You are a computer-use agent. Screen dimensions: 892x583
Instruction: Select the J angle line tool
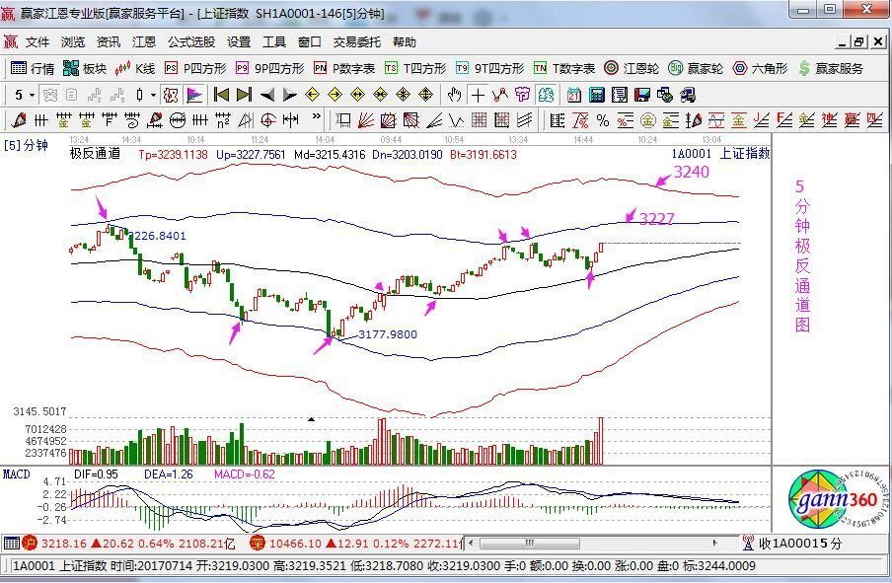pyautogui.click(x=761, y=120)
